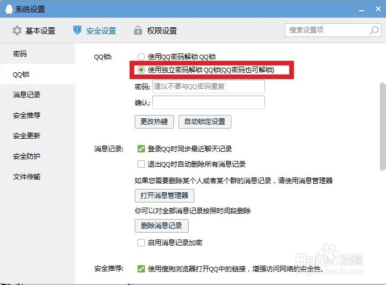The image size is (386, 285).
Task: Click the 搜索设置项 search box
Action: tap(333, 30)
